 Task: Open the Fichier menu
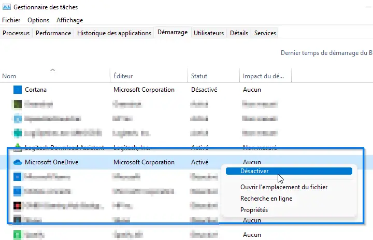point(11,20)
